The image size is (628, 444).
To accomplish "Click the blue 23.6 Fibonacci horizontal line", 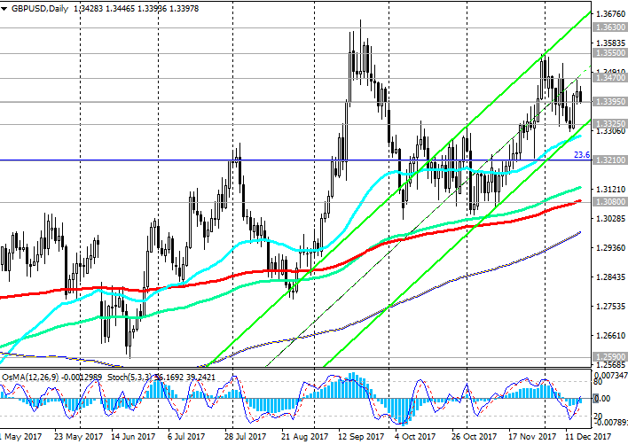I will 295,160.
